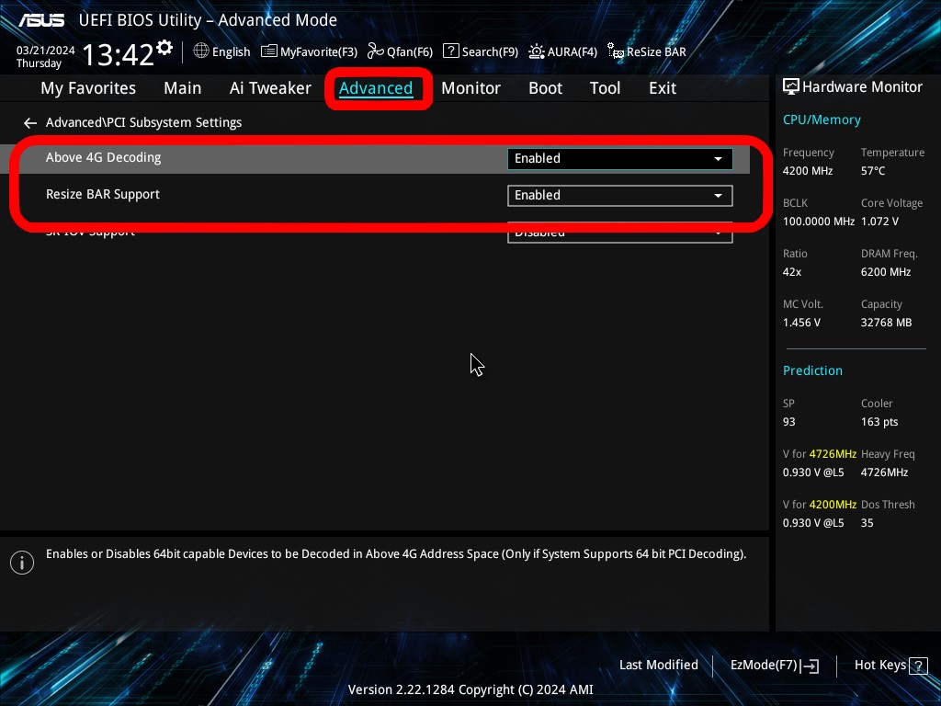Show Hot Keys help
This screenshot has width=941, height=706.
click(890, 666)
